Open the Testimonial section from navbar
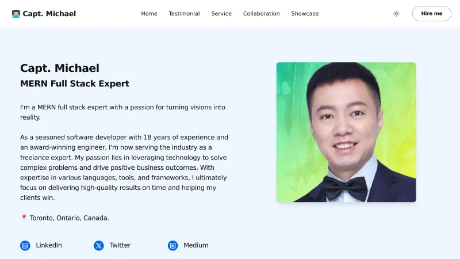The width and height of the screenshot is (460, 259). click(184, 14)
